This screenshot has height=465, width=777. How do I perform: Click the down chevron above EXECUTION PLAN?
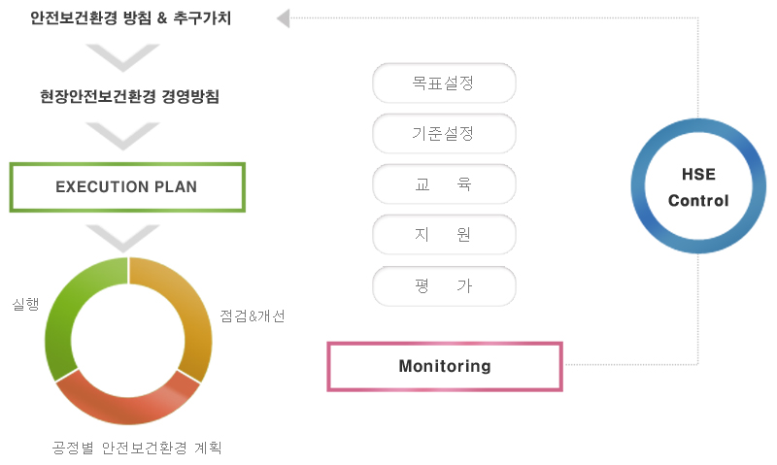tap(122, 134)
